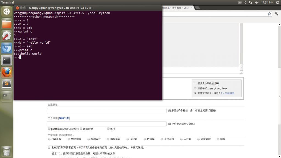Click the terminal prompt cursor line
Viewport: 281px width, 158px height.
click(18, 57)
